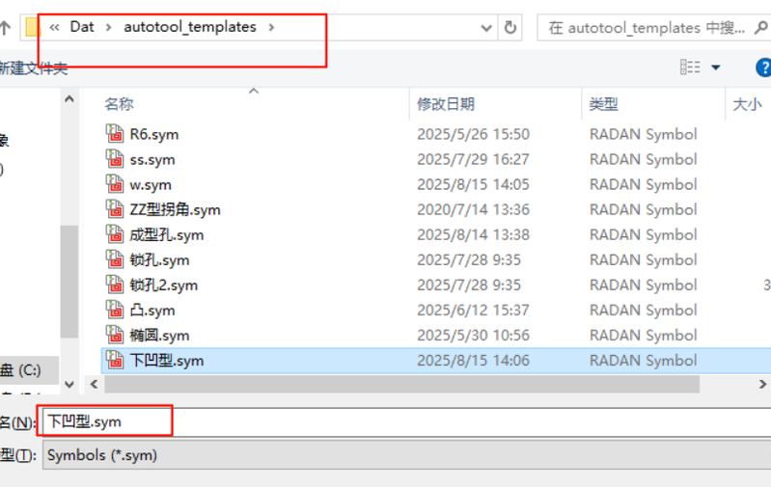771x487 pixels.
Task: Click the horizontal scrollbar thumb
Action: [x=401, y=384]
